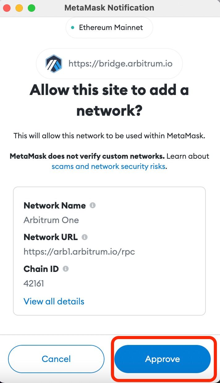Click the bold 'MetaMask does not verify custom networks' text
Image resolution: width=220 pixels, height=383 pixels.
click(x=87, y=156)
